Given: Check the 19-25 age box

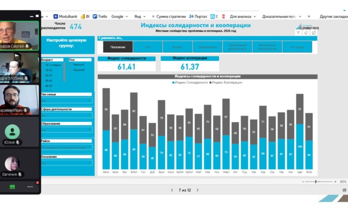Looking at the screenshot, I should [43, 70].
